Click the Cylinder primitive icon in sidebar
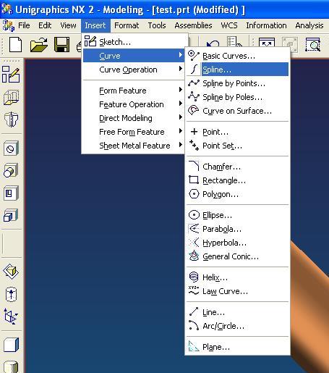 click(x=11, y=366)
